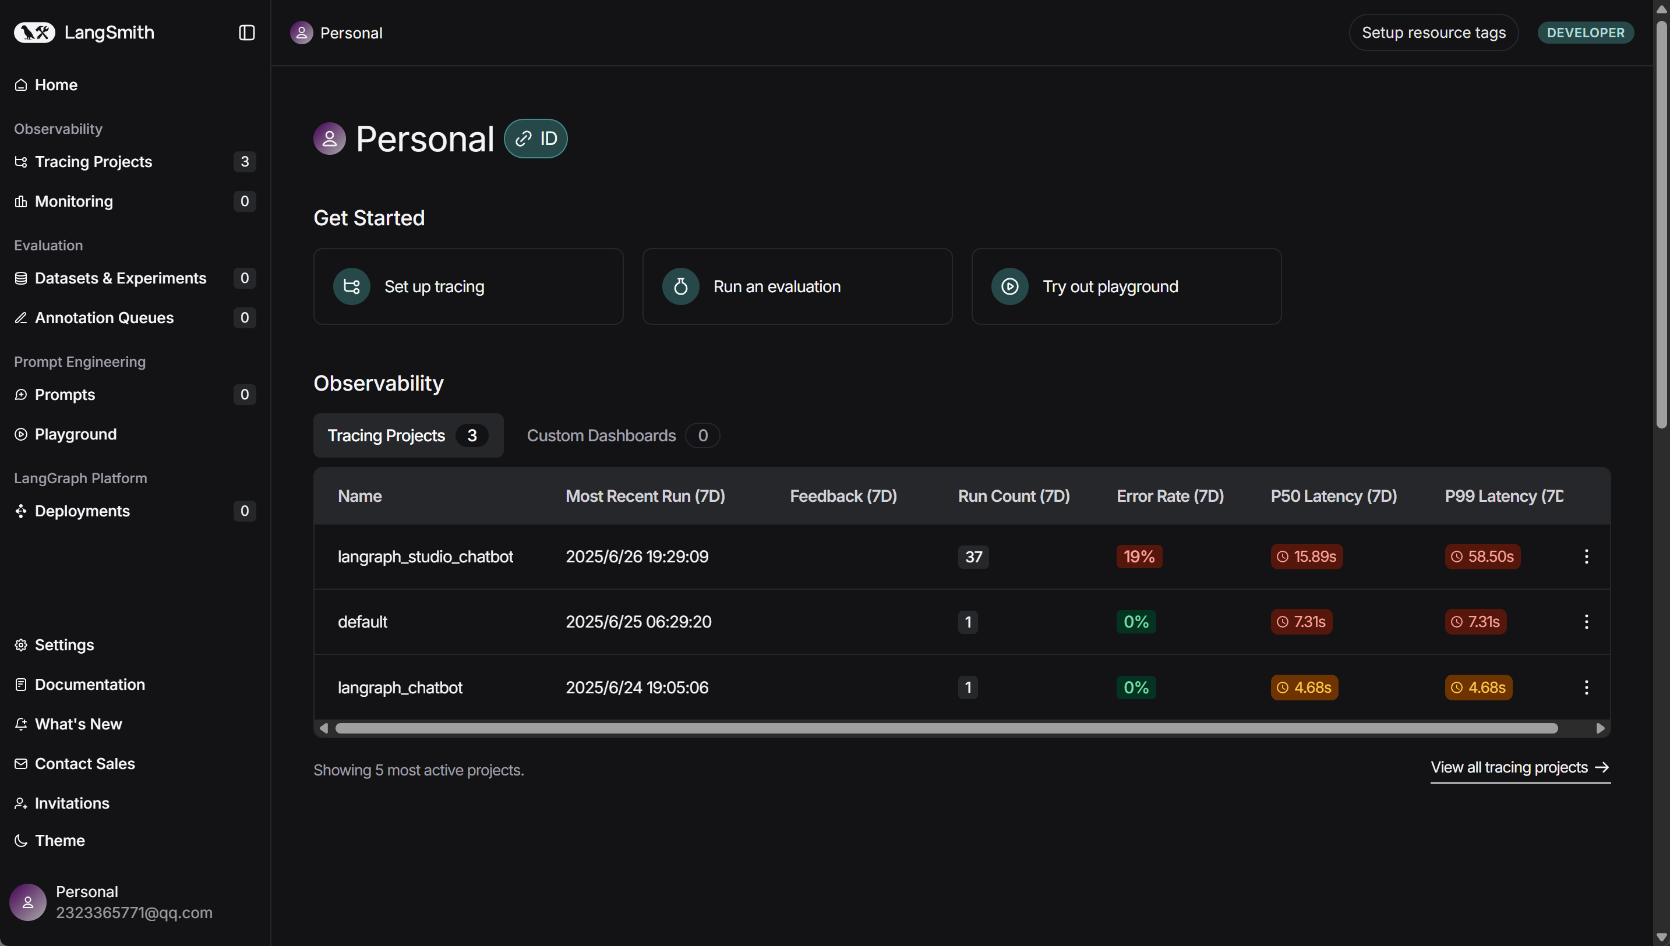Click the Feedback (7D) column header
Image resolution: width=1670 pixels, height=946 pixels.
tap(843, 497)
